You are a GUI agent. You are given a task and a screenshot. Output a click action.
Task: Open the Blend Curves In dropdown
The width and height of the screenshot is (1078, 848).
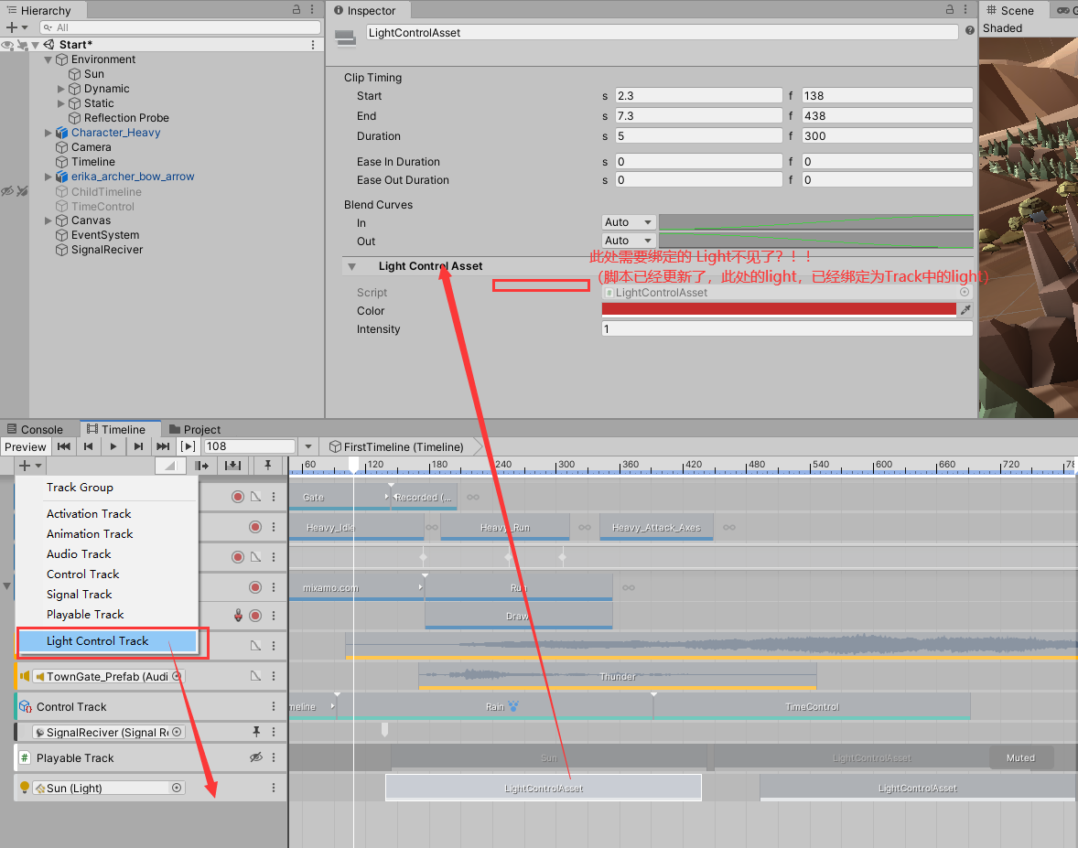tap(629, 221)
